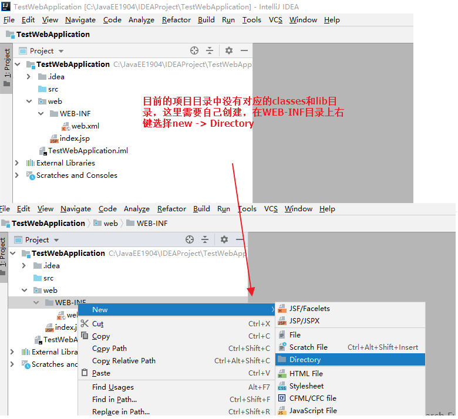Open gear settings in lower Project panel

pos(224,239)
